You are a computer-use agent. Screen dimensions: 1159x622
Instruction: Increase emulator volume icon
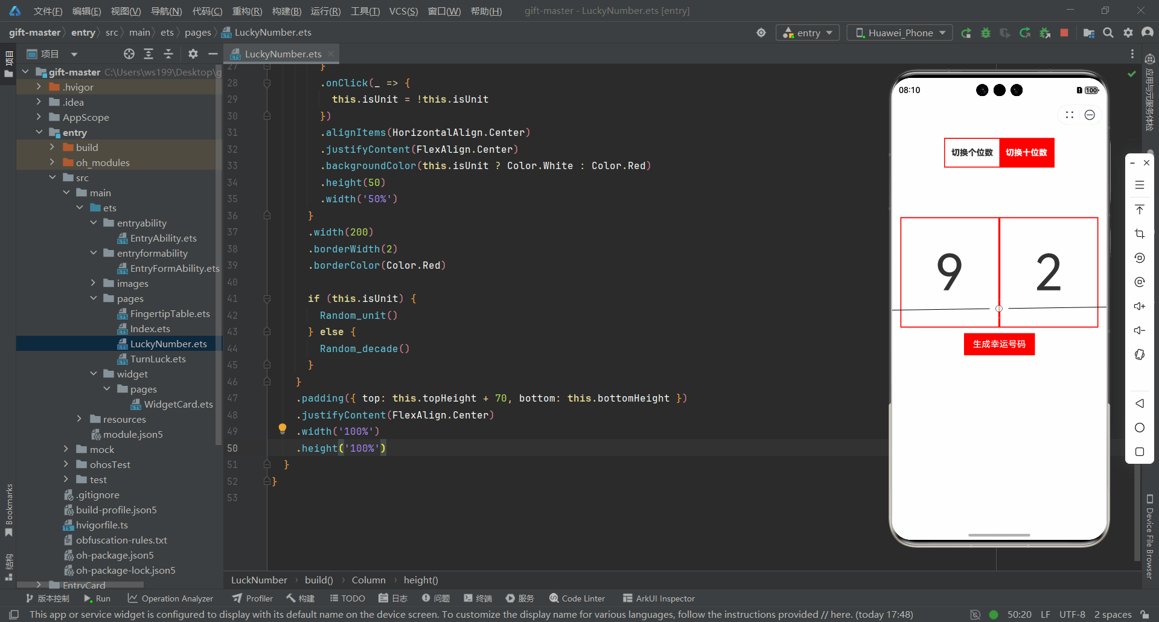point(1140,306)
